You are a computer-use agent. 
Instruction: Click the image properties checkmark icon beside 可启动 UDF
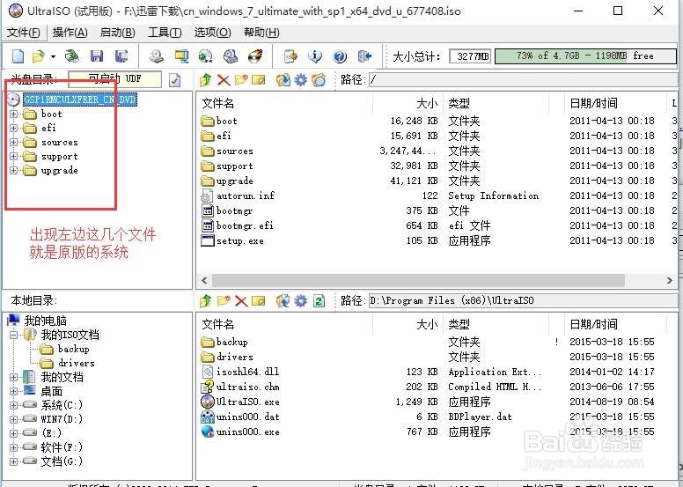pyautogui.click(x=174, y=80)
